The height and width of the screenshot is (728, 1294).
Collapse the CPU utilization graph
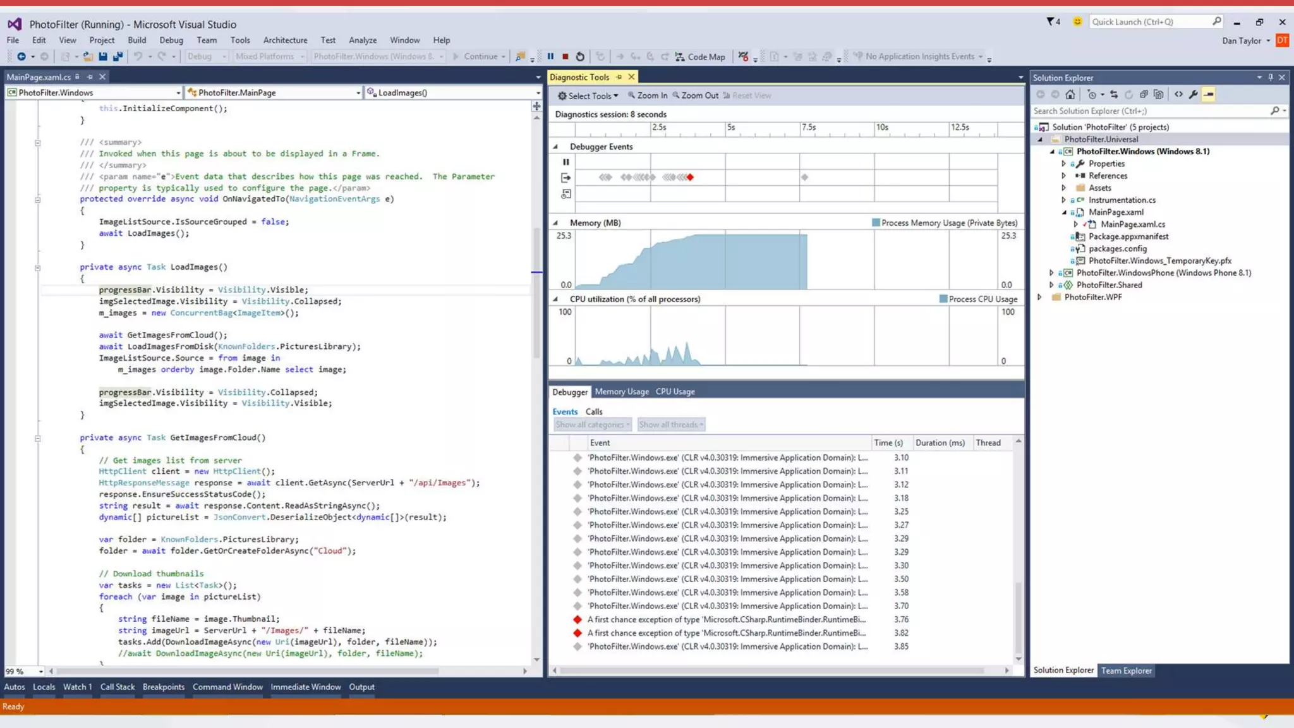pos(555,300)
